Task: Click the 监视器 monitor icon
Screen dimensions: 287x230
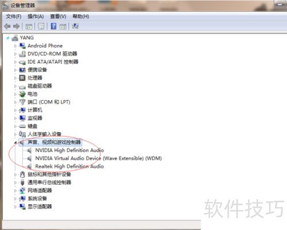Action: (x=22, y=118)
